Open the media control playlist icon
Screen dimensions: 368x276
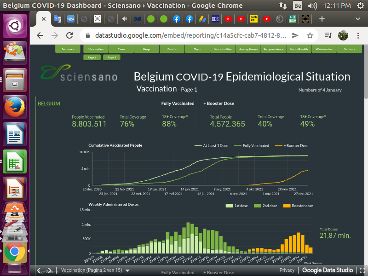328,35
